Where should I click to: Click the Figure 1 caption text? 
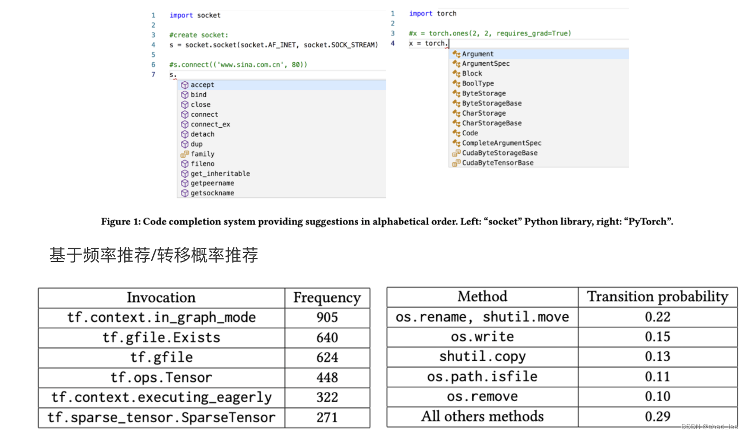[387, 222]
